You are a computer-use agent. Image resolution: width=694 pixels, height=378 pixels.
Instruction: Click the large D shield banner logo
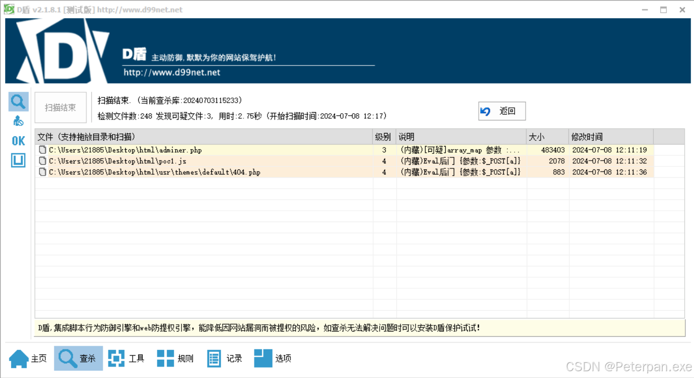tap(62, 52)
